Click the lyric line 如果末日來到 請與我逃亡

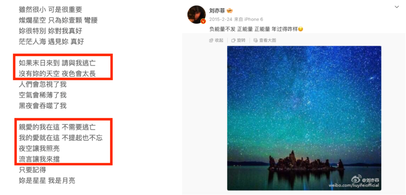58,63
